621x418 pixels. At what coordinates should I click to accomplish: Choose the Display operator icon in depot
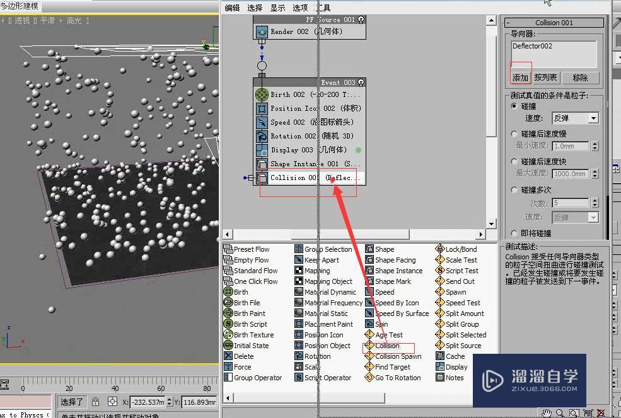coord(439,366)
